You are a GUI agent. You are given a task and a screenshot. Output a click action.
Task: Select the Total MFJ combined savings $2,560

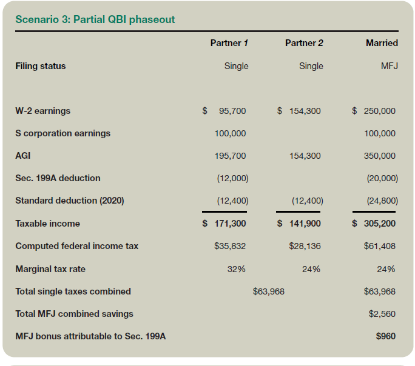[x=382, y=314]
